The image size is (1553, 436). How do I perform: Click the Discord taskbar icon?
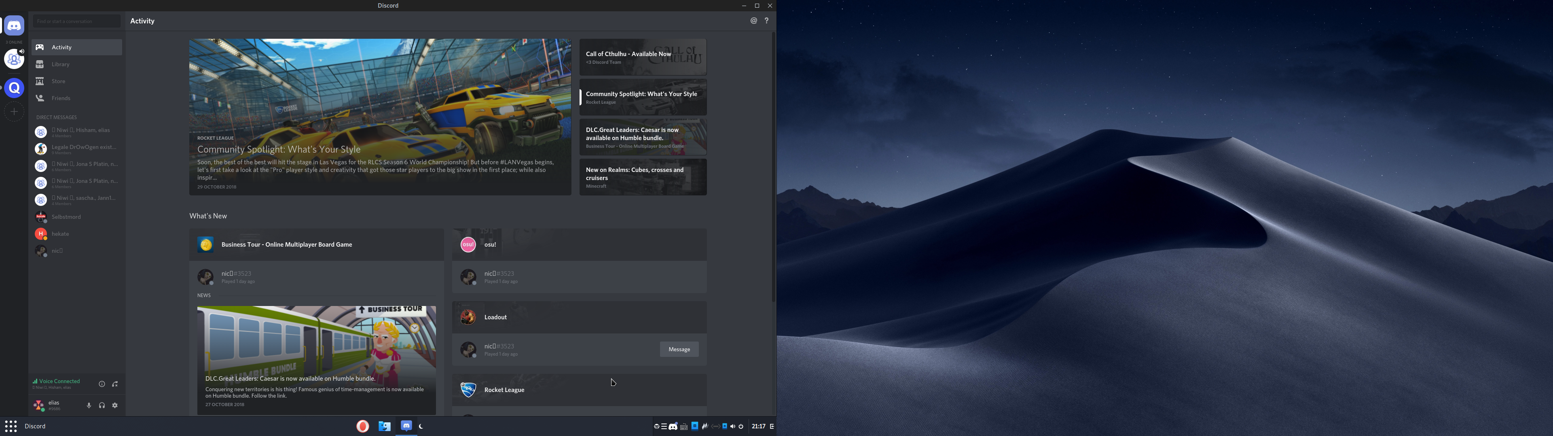click(406, 426)
